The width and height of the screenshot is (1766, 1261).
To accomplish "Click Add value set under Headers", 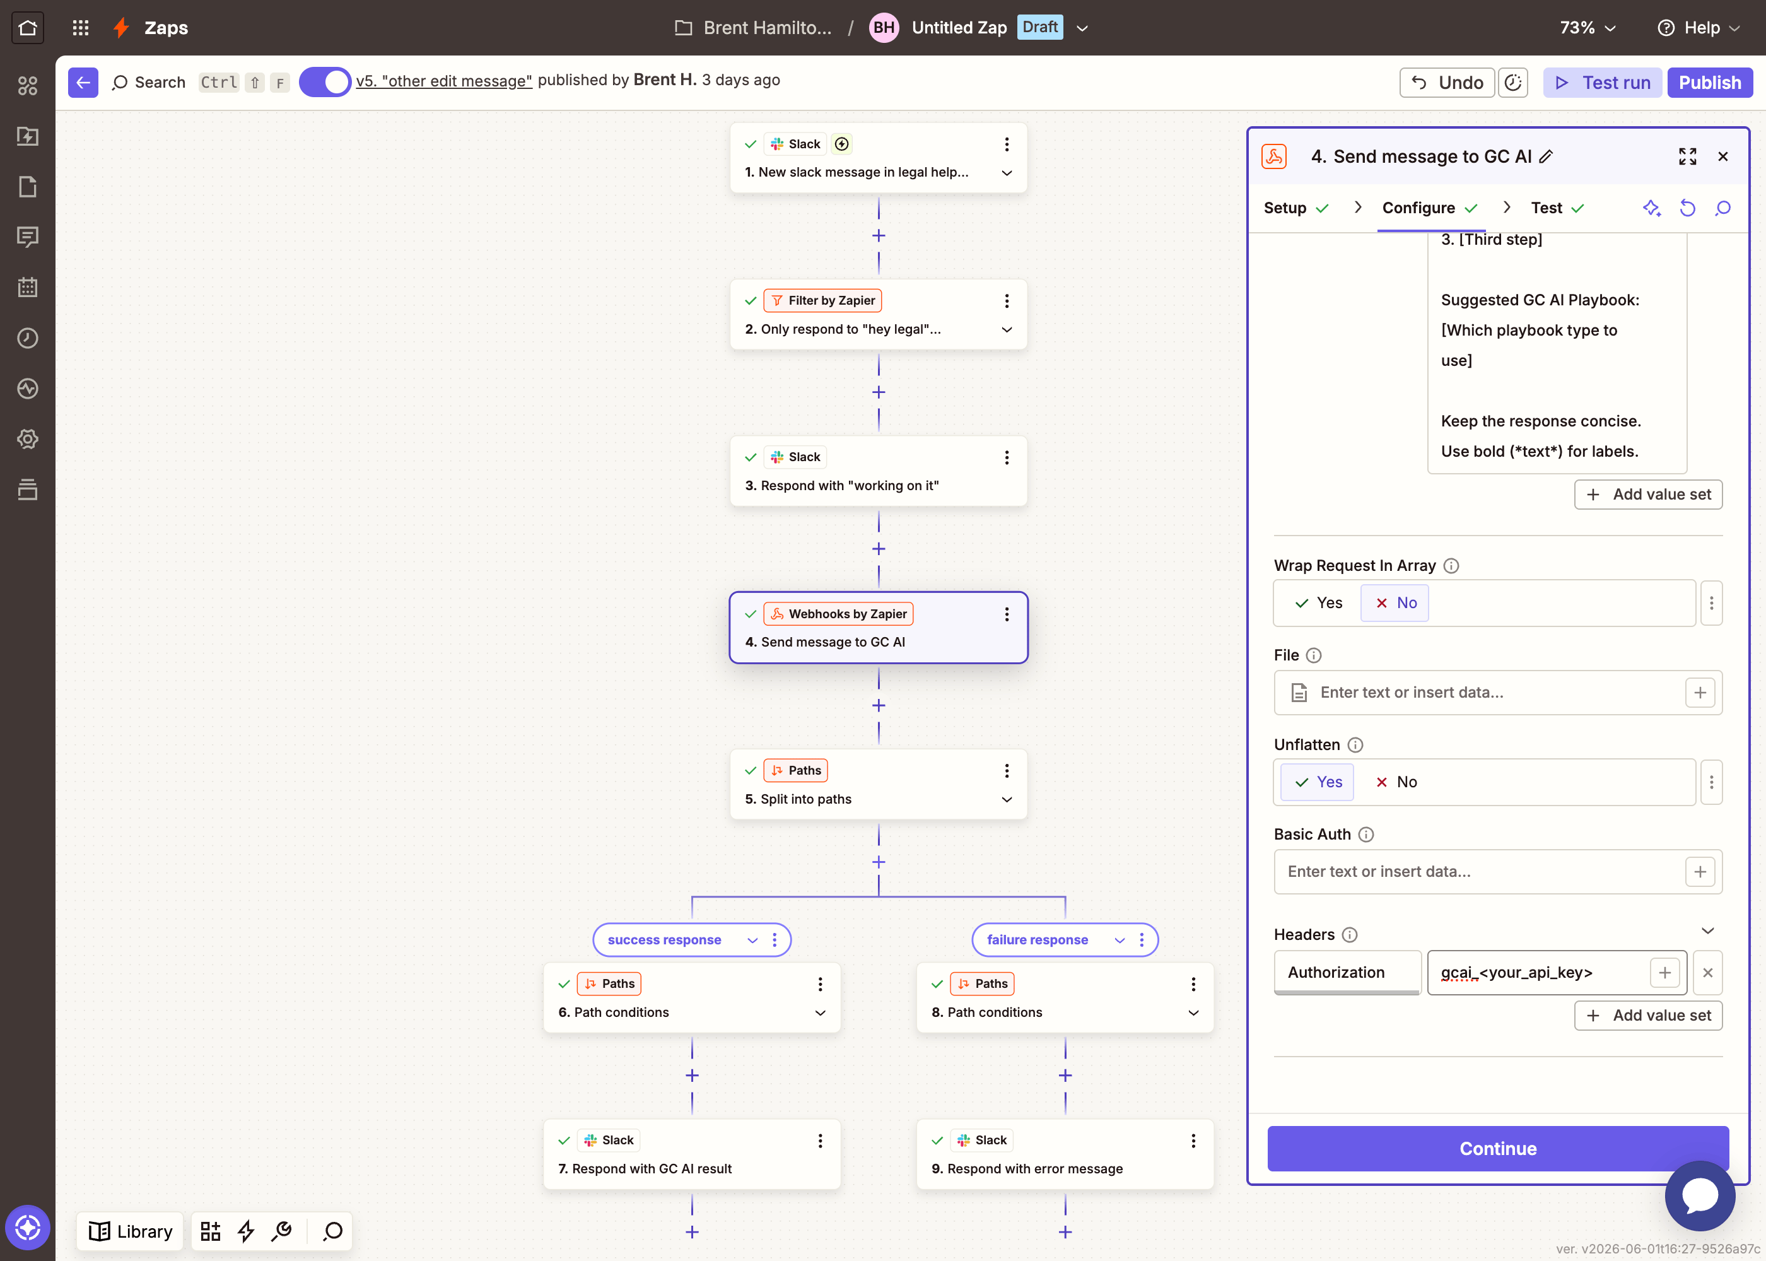I will 1648,1016.
